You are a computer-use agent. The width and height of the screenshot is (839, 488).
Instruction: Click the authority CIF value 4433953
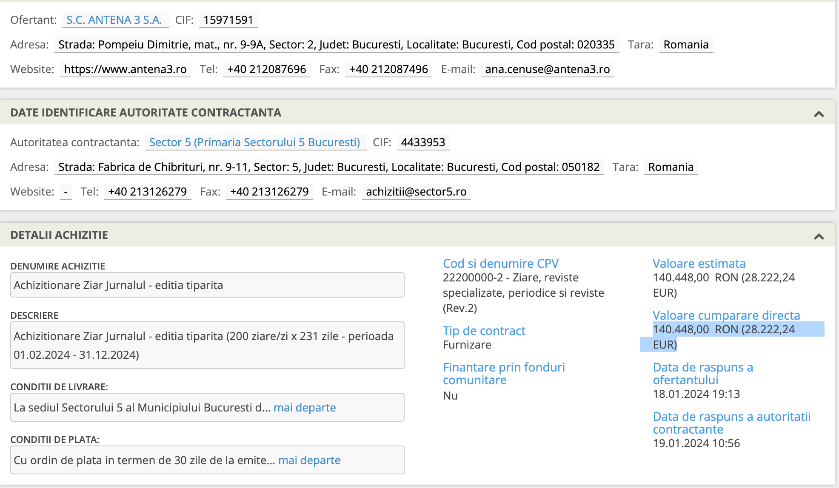[423, 142]
